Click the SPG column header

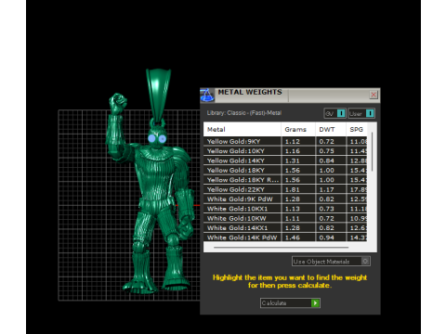point(357,129)
